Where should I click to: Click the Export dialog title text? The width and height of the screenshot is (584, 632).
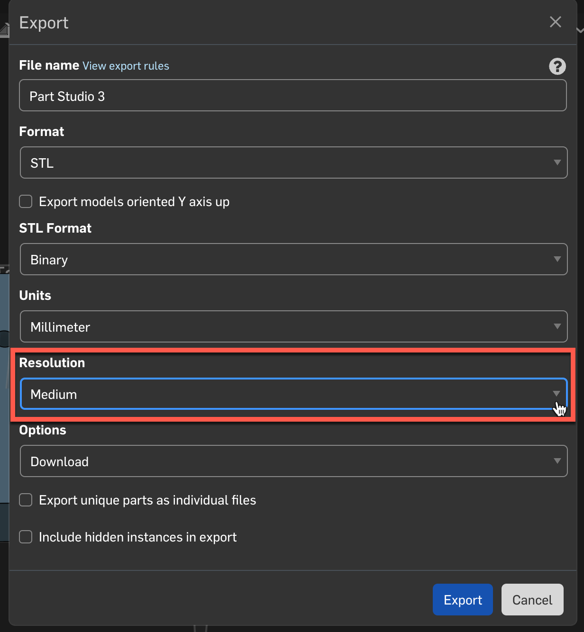click(44, 23)
